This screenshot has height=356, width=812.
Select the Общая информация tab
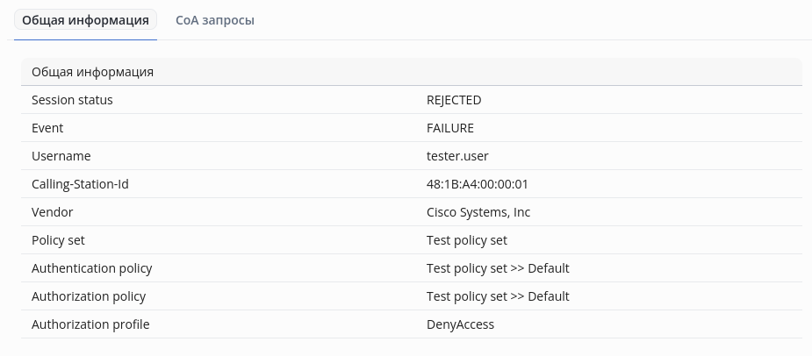[85, 20]
